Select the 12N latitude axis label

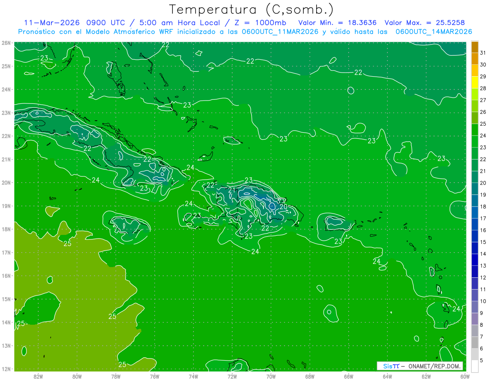pos(6,369)
